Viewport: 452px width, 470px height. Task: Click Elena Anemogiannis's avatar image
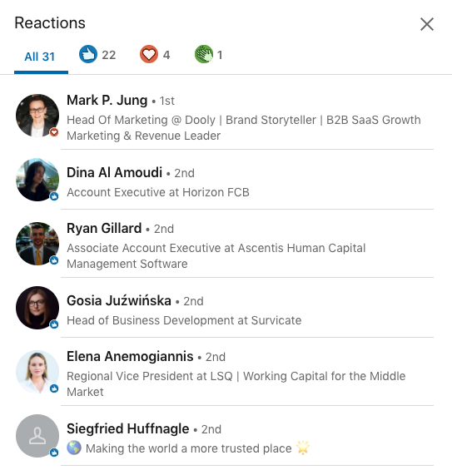[37, 372]
